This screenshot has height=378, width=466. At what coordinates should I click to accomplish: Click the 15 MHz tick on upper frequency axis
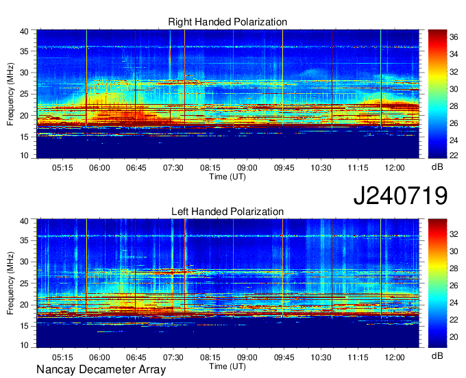pyautogui.click(x=24, y=137)
